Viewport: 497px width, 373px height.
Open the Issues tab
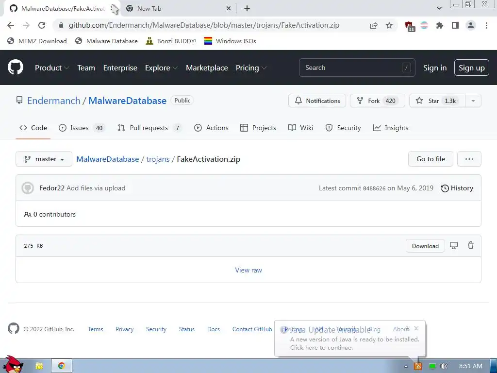coord(82,128)
